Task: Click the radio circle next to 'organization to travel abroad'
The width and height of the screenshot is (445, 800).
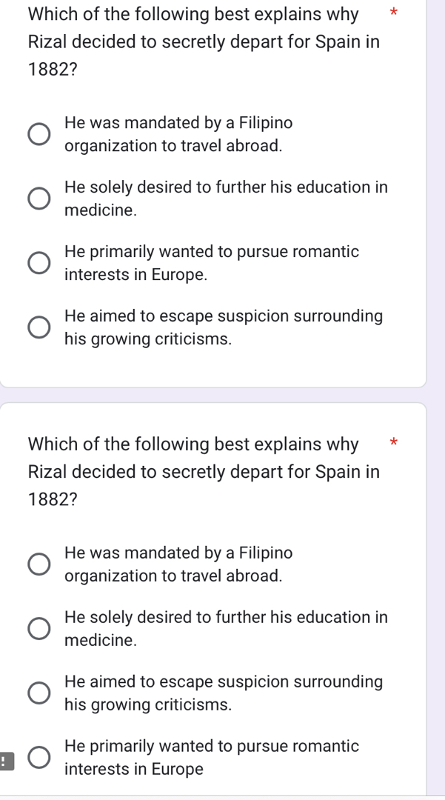Action: [38, 134]
